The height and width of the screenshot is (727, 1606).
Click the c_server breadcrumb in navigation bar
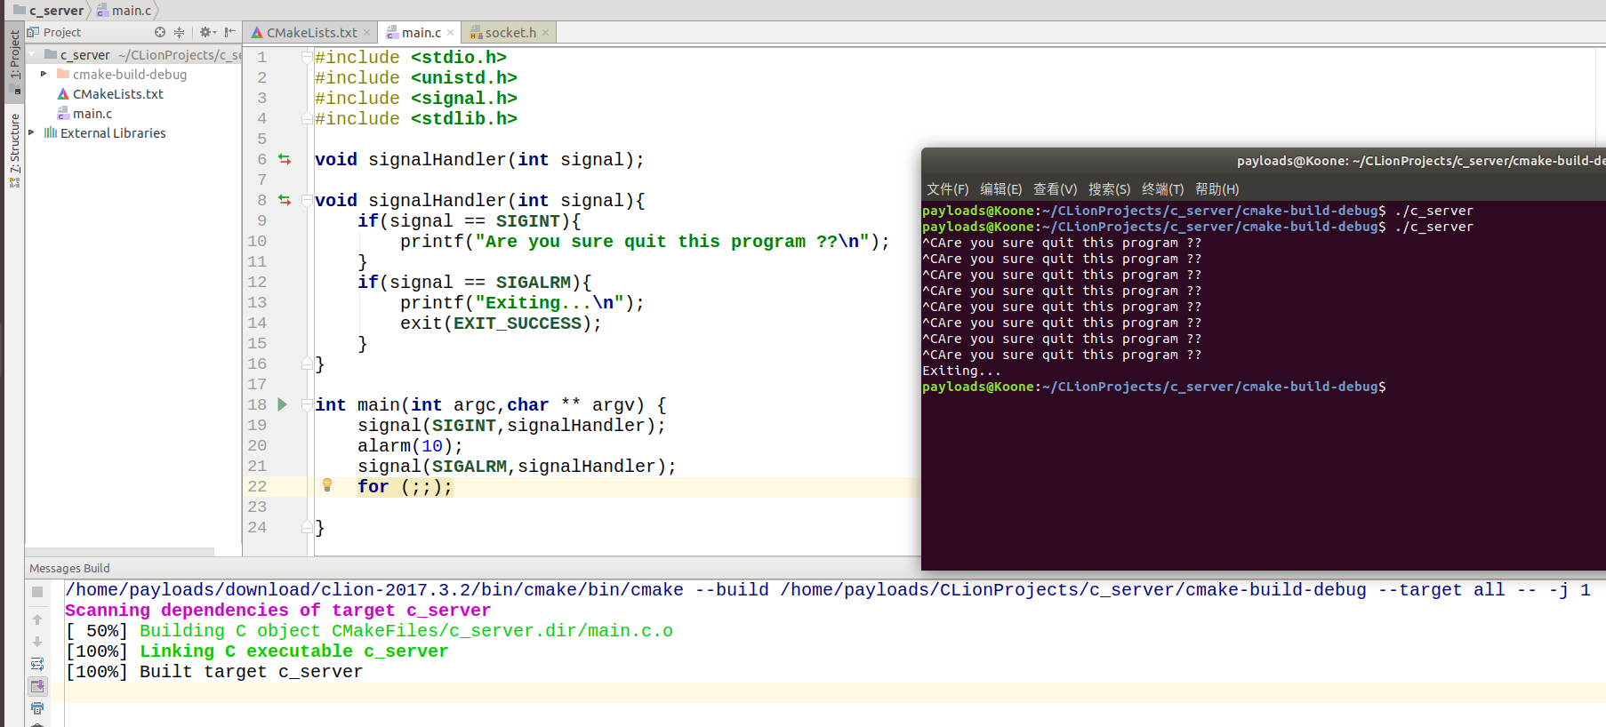pos(49,11)
